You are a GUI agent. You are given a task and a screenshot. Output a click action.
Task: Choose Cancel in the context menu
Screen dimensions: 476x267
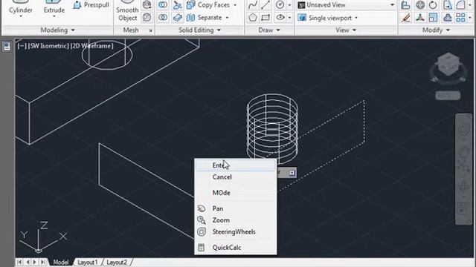tap(236, 177)
